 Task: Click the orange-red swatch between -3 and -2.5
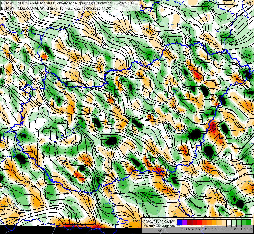tap(204, 222)
